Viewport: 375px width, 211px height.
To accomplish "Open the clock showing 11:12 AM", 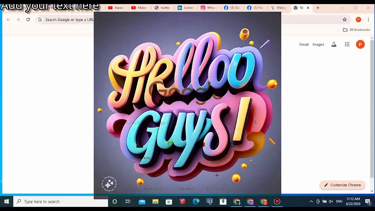I will [353, 202].
